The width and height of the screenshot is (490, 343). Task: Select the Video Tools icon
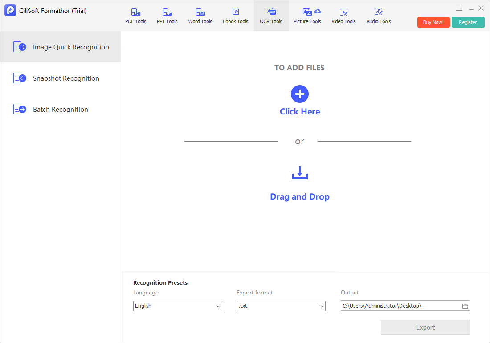click(x=344, y=12)
